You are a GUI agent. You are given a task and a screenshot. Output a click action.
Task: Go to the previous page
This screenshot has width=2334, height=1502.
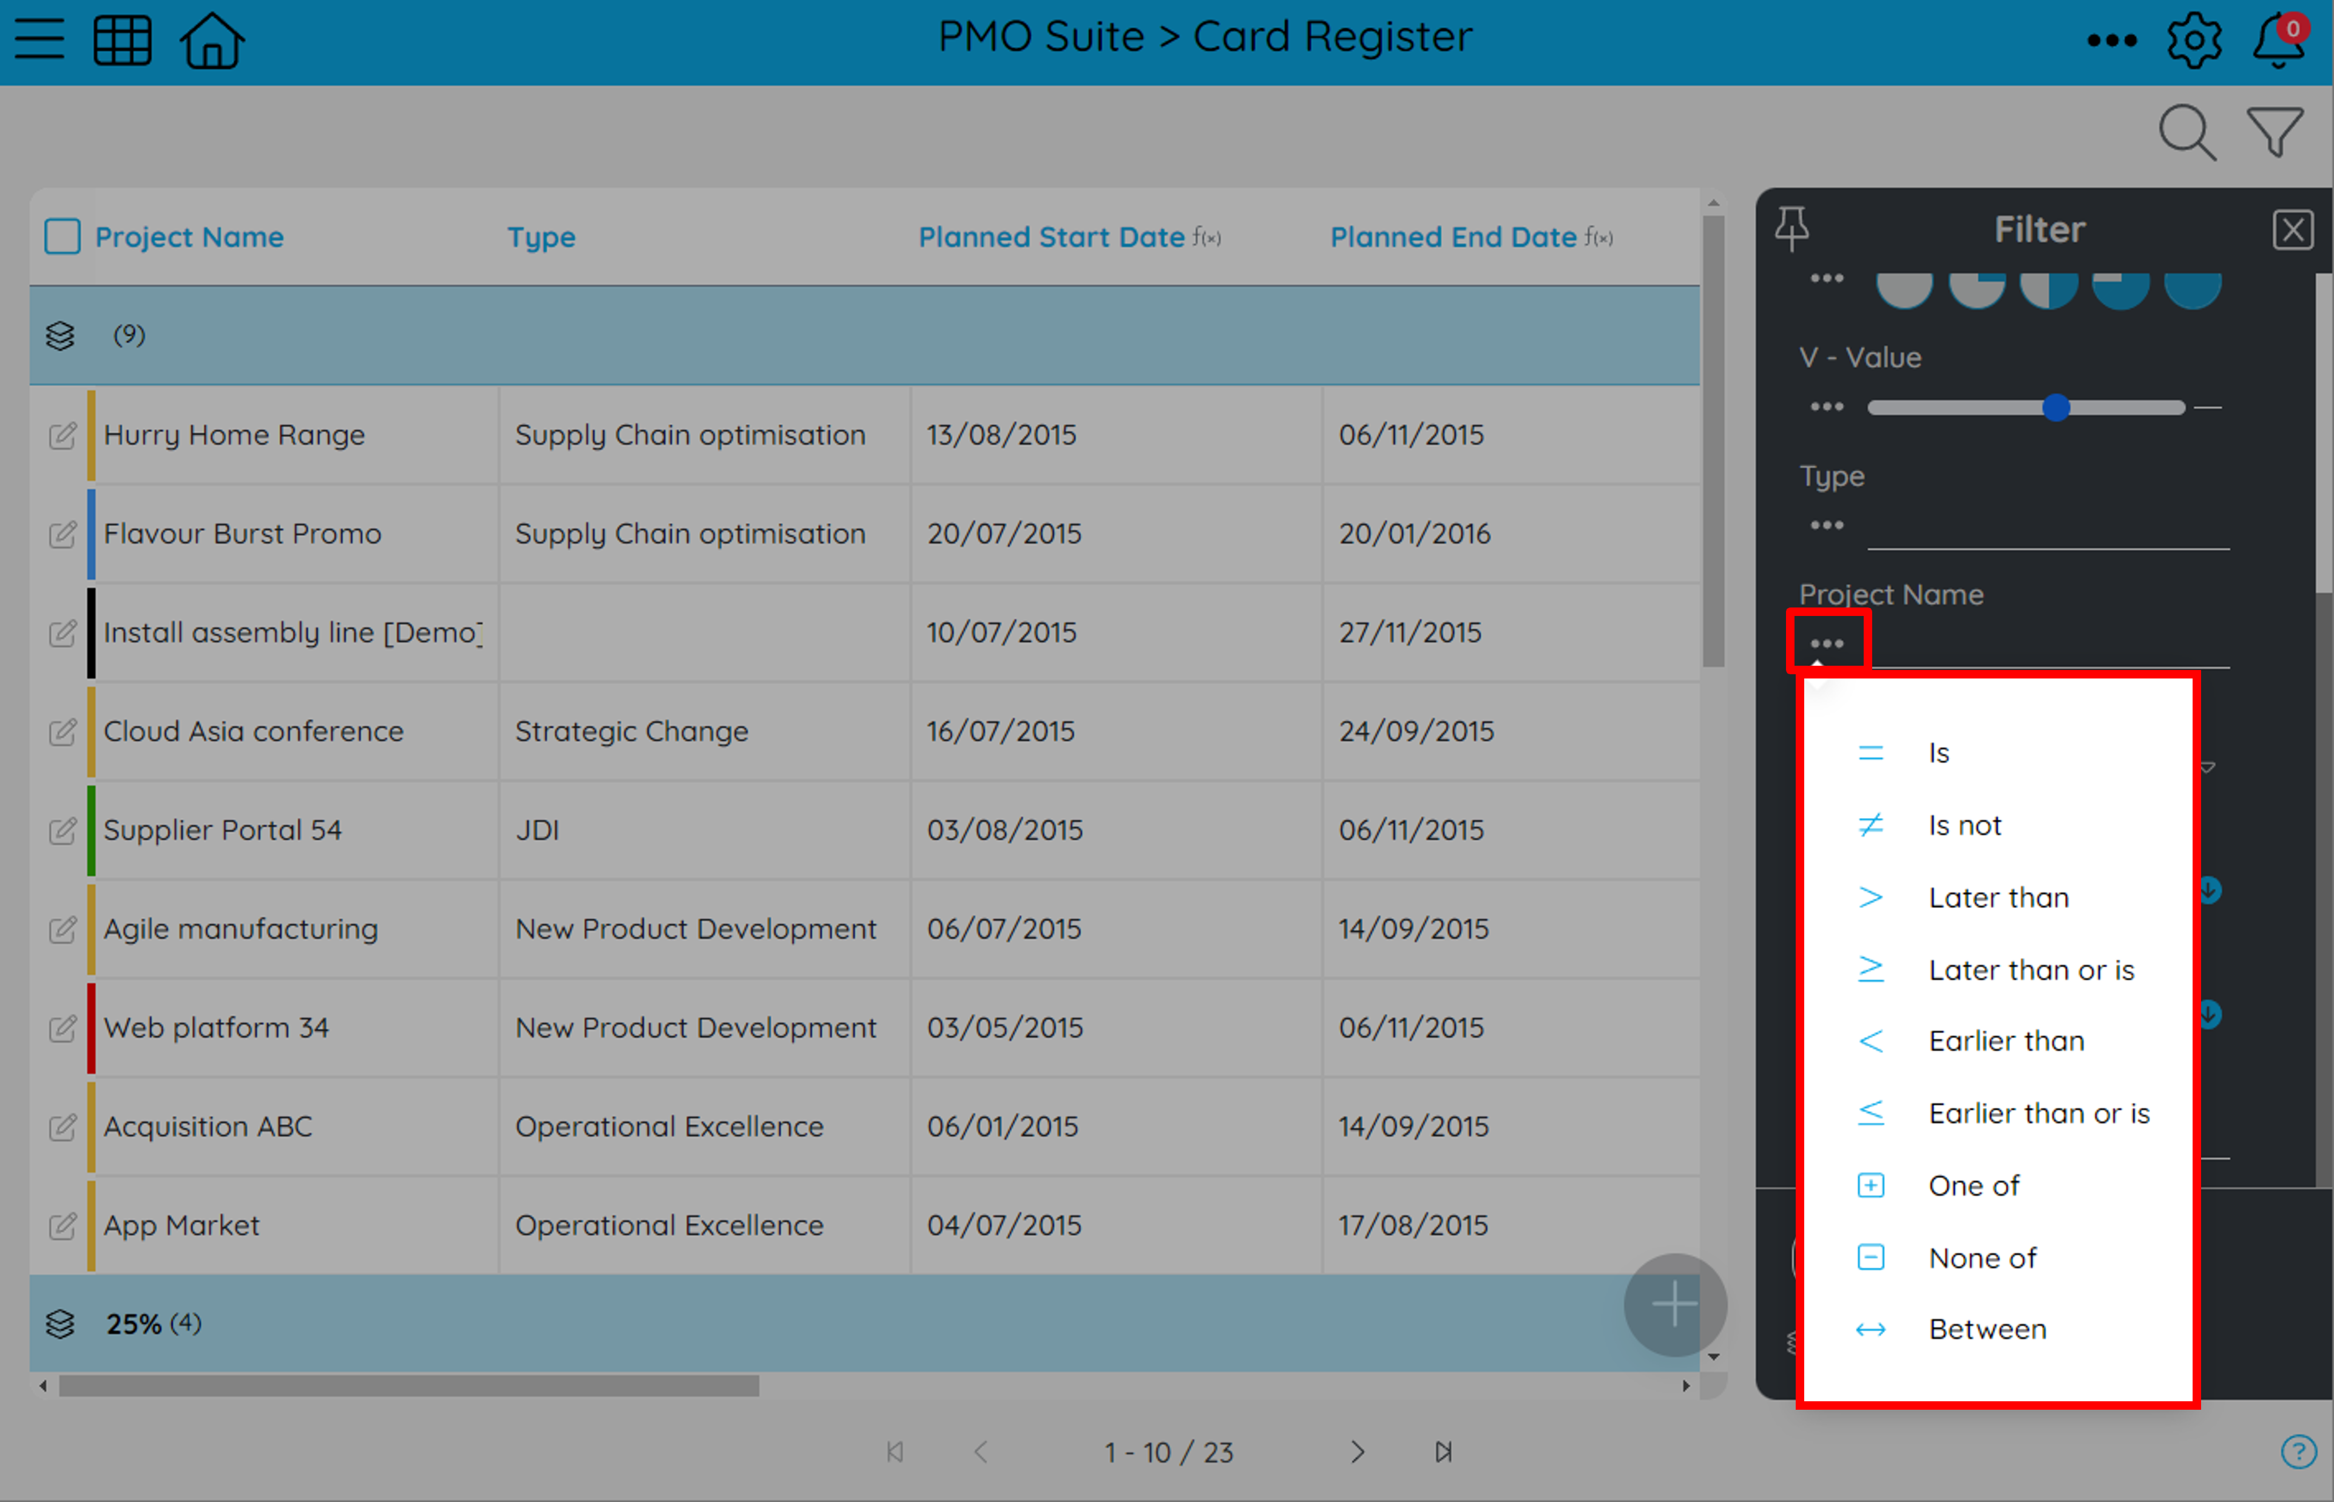(981, 1451)
